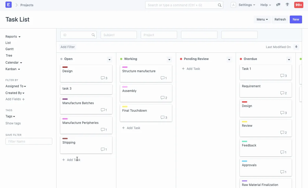Toggle sort direction arrow beside Last Modified On
The width and height of the screenshot is (308, 188).
coord(296,47)
